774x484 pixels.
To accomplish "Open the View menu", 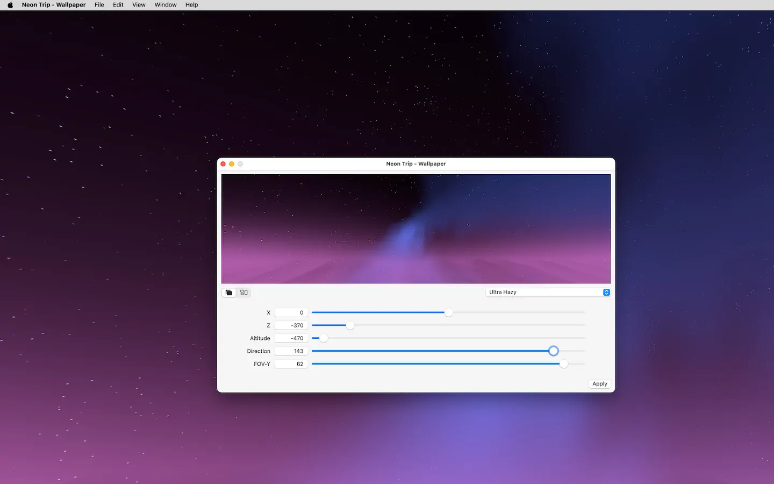I will 139,5.
